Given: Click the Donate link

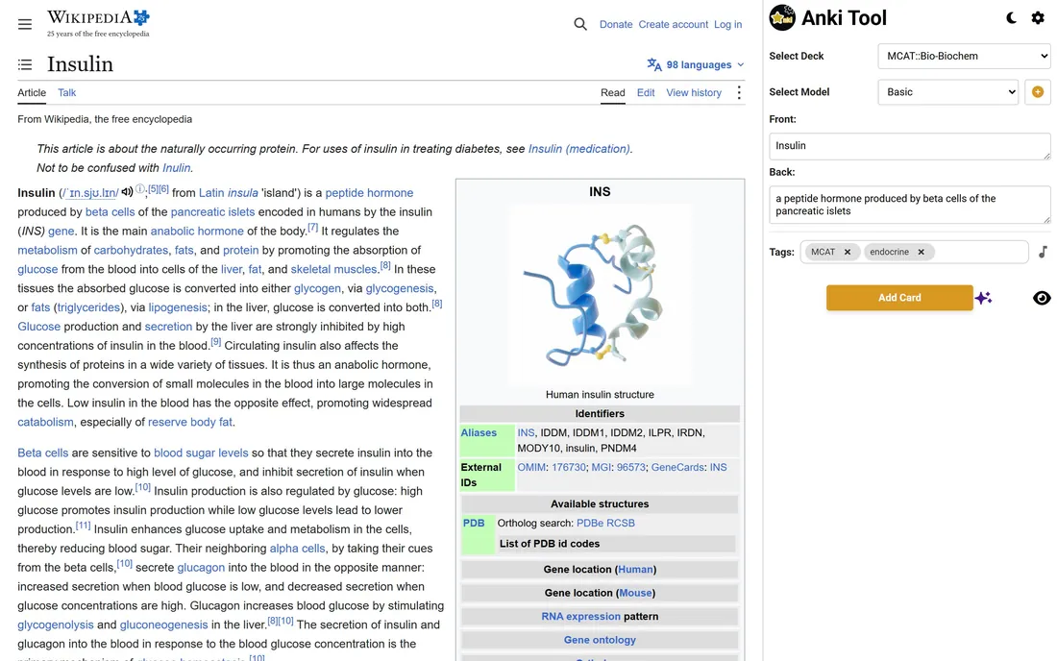Looking at the screenshot, I should pyautogui.click(x=616, y=24).
